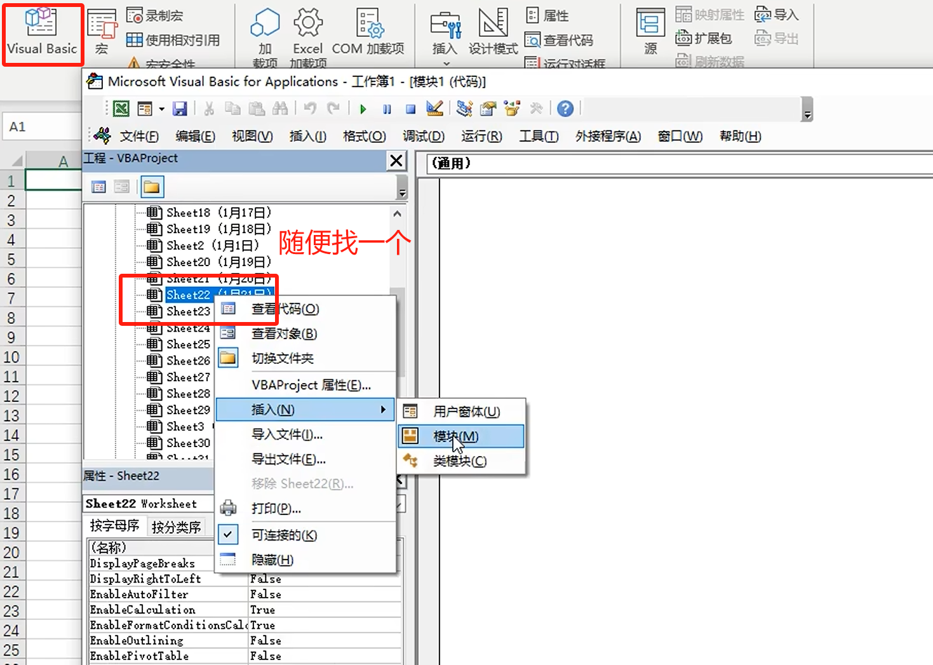Open the 运行(R) menu

coord(481,136)
